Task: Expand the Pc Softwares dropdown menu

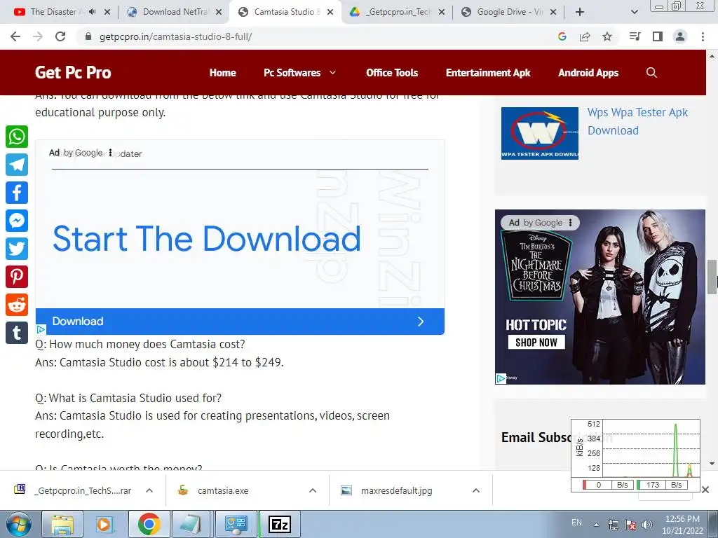Action: [333, 73]
